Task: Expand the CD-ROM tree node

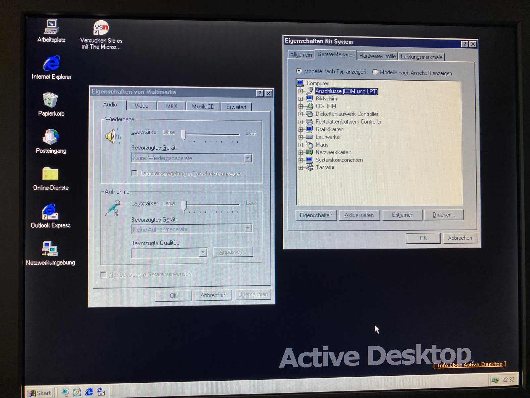Action: 301,106
